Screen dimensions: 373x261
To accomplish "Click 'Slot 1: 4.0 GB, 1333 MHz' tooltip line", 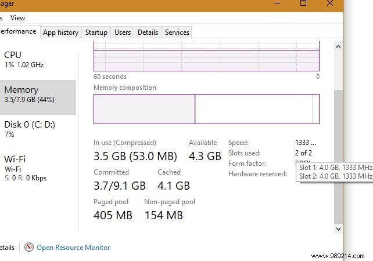I will pyautogui.click(x=336, y=168).
